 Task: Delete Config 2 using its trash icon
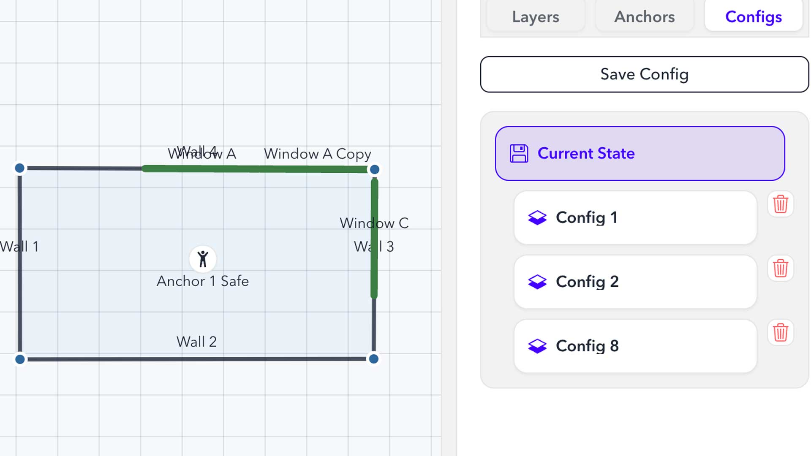tap(780, 268)
